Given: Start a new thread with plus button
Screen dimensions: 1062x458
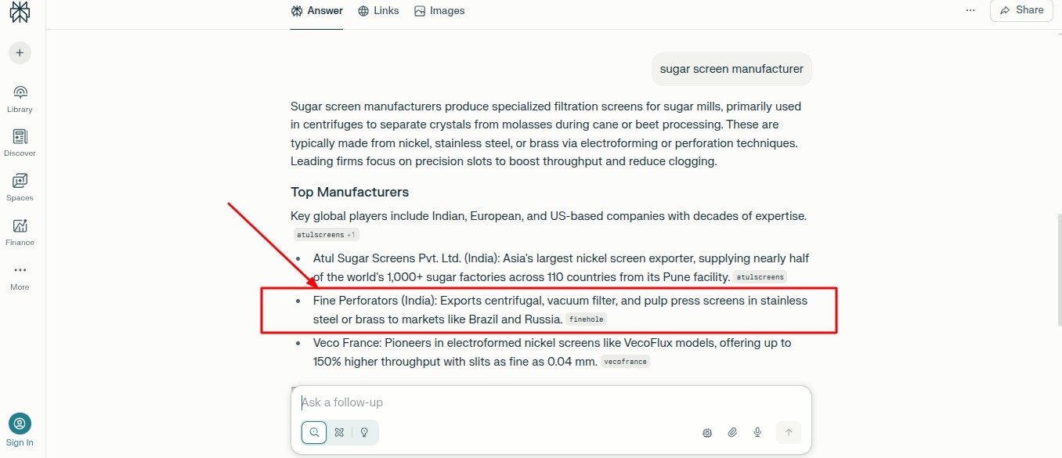Looking at the screenshot, I should click(20, 53).
